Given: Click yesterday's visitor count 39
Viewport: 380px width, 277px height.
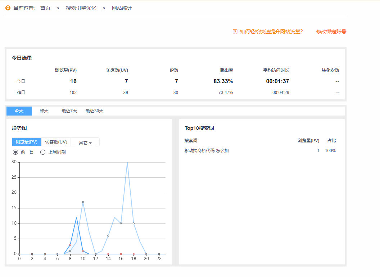Looking at the screenshot, I should tap(126, 93).
